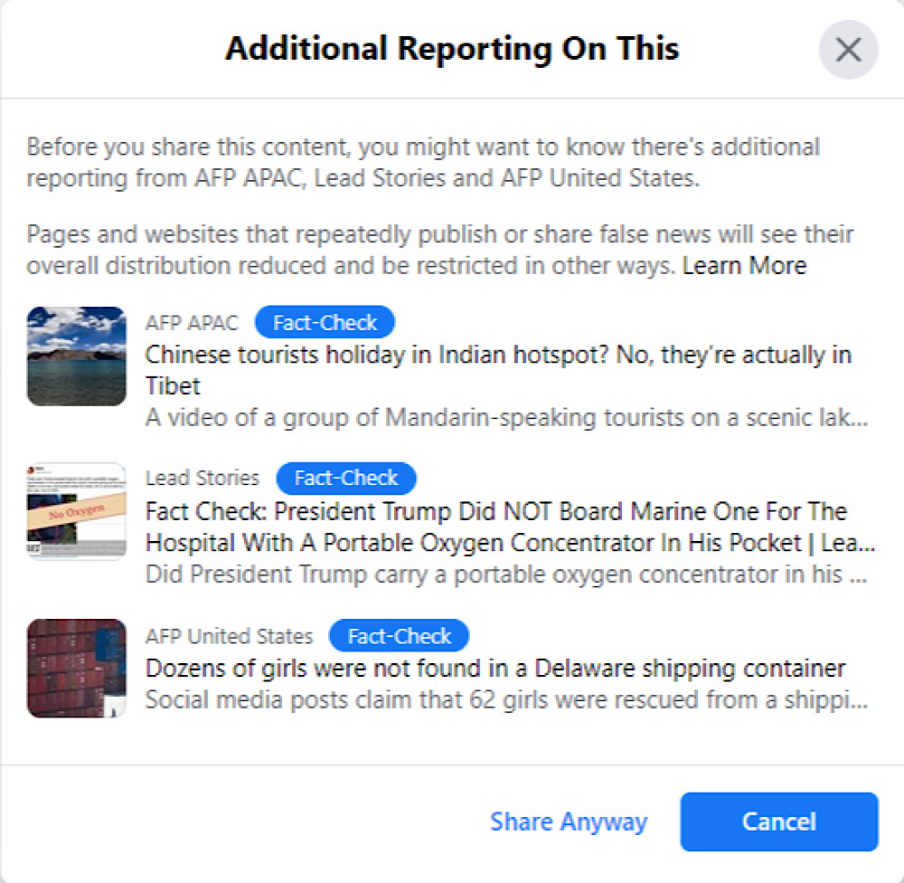Open the Trump Marine One oxygen headline
This screenshot has height=883, width=904.
coord(510,527)
